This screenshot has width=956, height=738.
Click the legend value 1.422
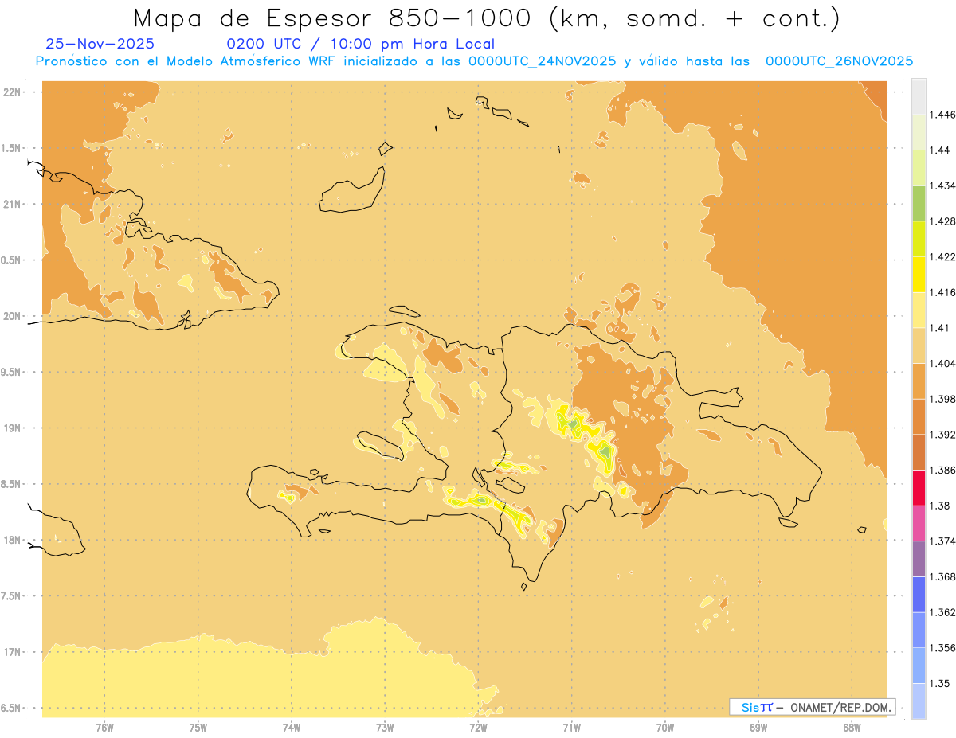pyautogui.click(x=942, y=257)
